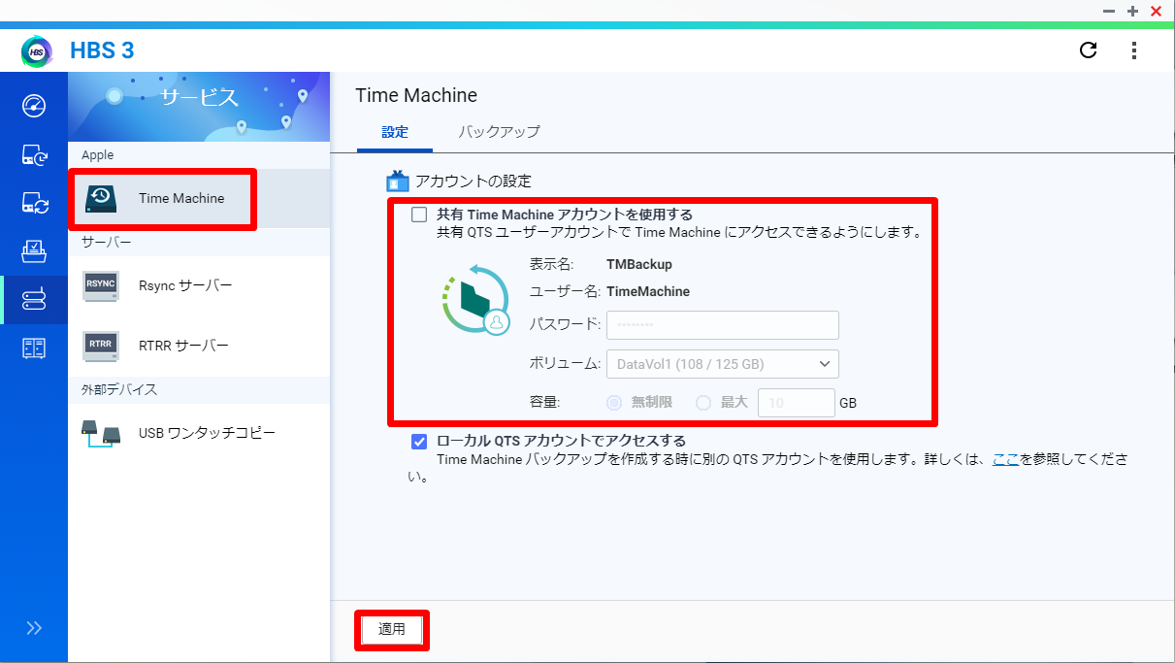Open the ボリューム DataVol1 dropdown
The height and width of the screenshot is (663, 1175).
(723, 364)
